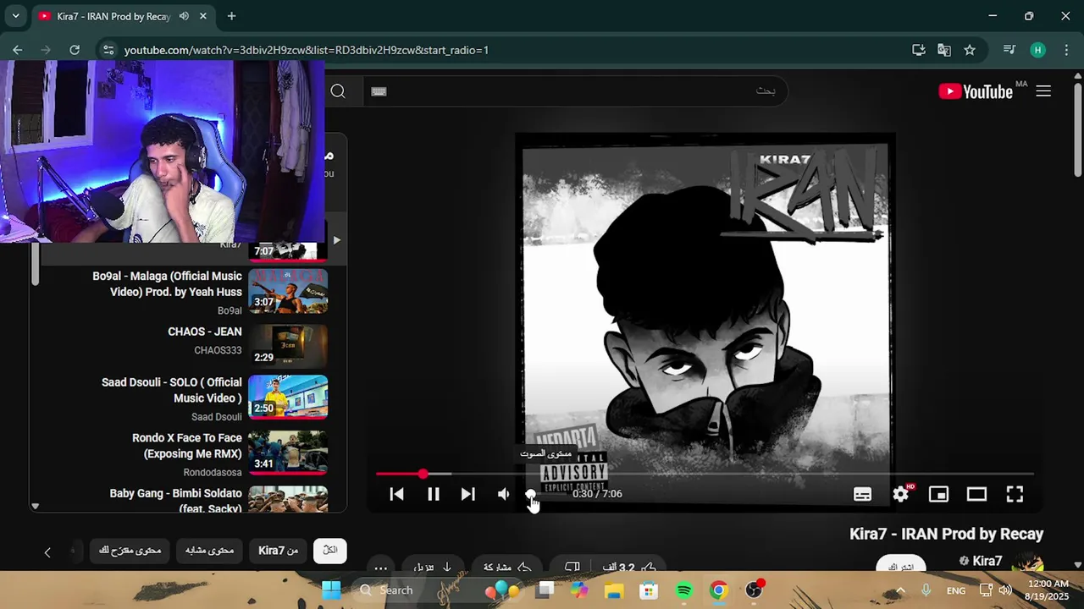Open the Kira7 channel name link
The image size is (1084, 609).
987,561
